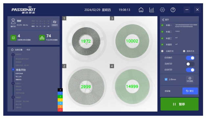
Task: Click the red >5 legend swatch
Action: coord(60,110)
